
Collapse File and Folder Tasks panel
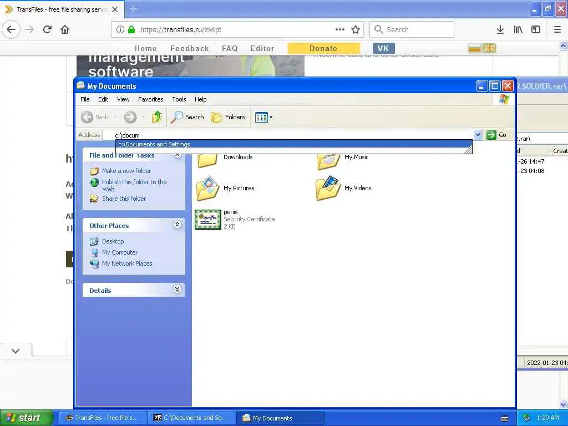177,156
